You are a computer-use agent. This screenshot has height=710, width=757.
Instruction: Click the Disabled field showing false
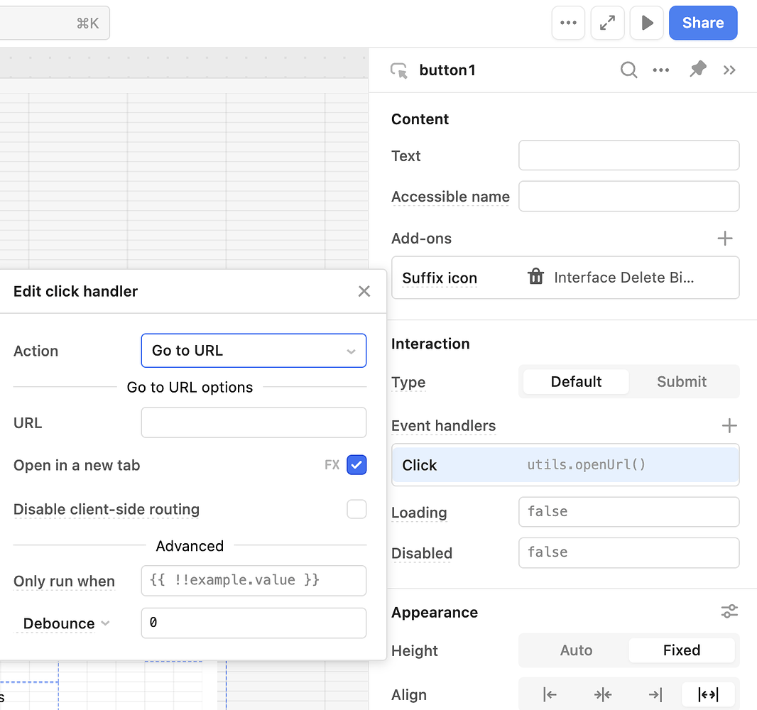pyautogui.click(x=628, y=552)
